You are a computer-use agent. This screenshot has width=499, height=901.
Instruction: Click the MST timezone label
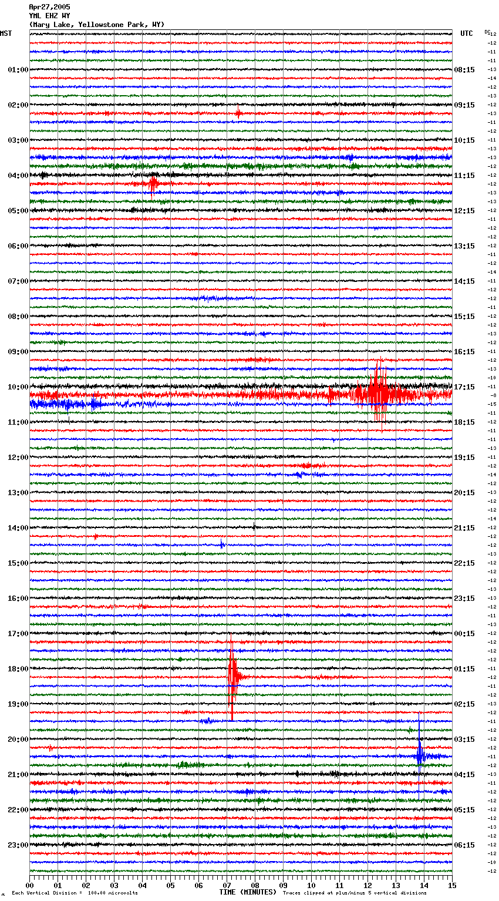coord(6,33)
